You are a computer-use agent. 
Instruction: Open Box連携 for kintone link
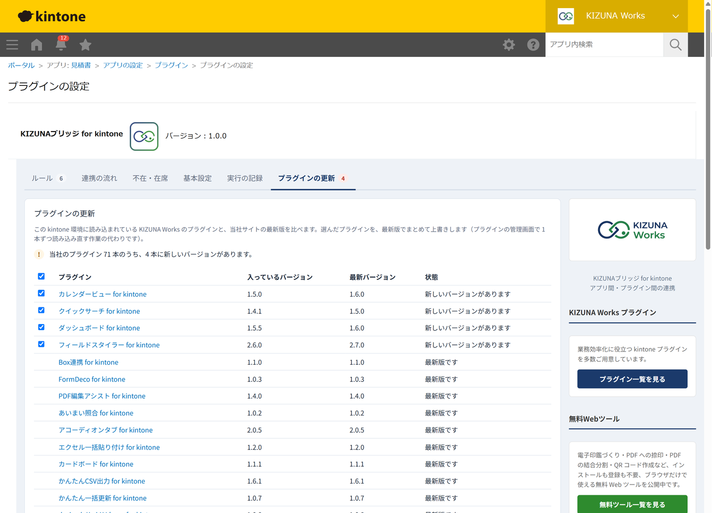coord(88,362)
